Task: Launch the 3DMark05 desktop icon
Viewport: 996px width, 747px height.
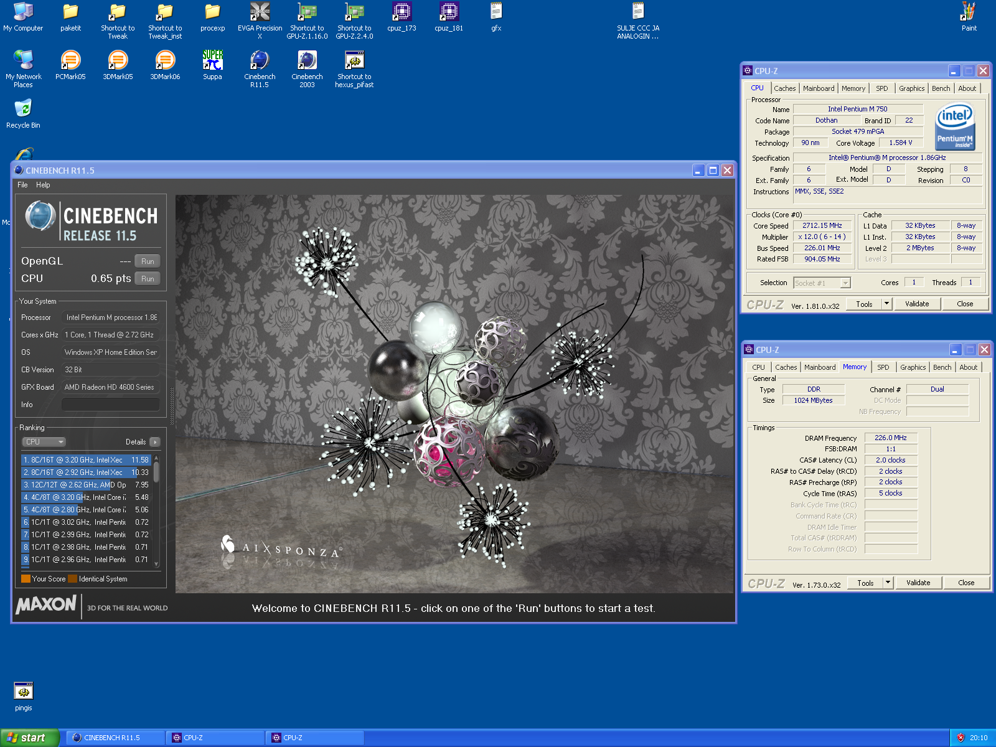Action: pos(118,65)
